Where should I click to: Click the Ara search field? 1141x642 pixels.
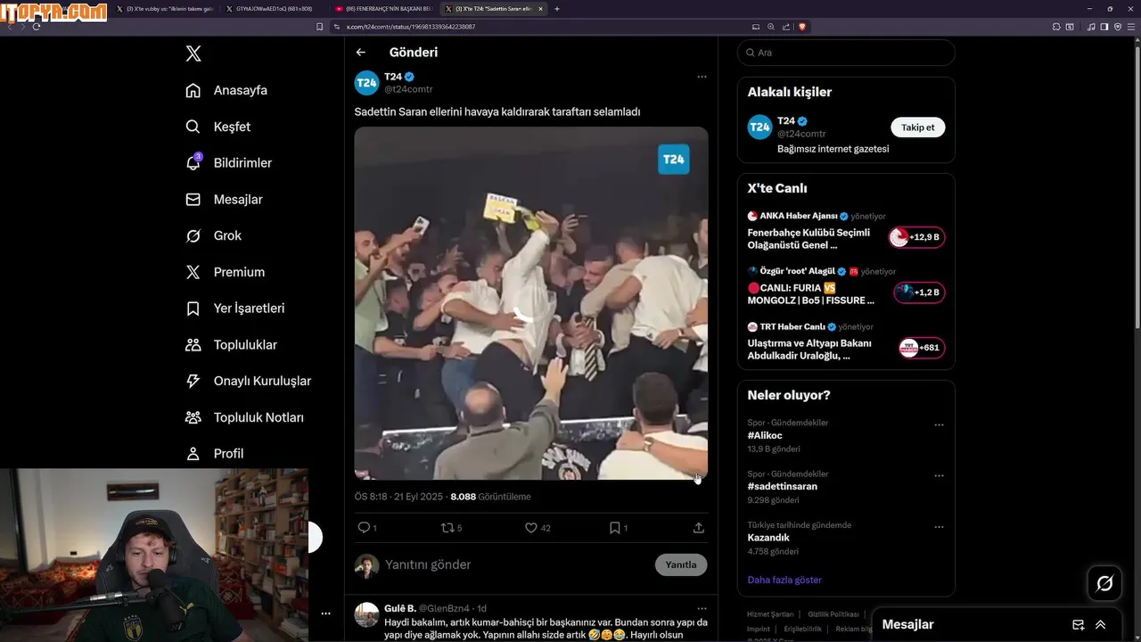click(846, 53)
